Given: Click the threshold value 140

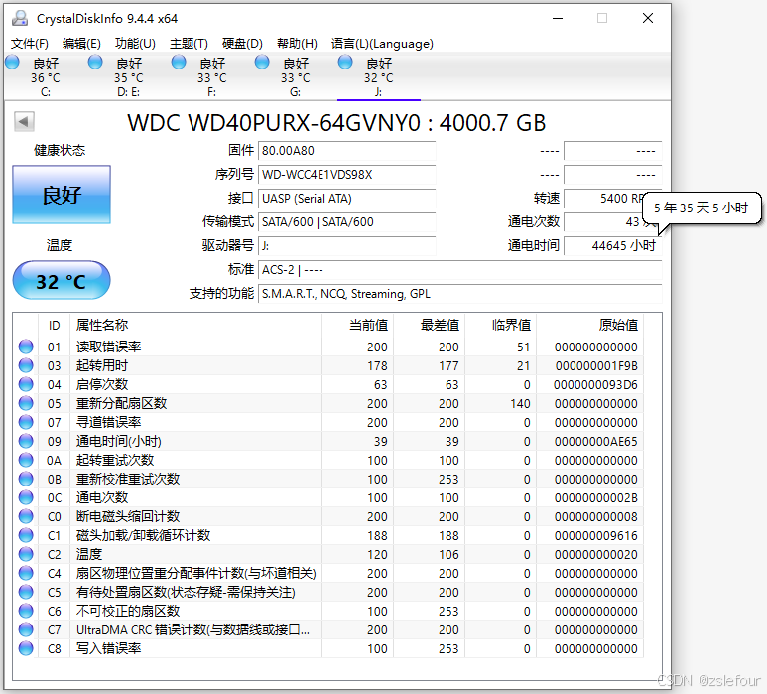Looking at the screenshot, I should coord(520,404).
